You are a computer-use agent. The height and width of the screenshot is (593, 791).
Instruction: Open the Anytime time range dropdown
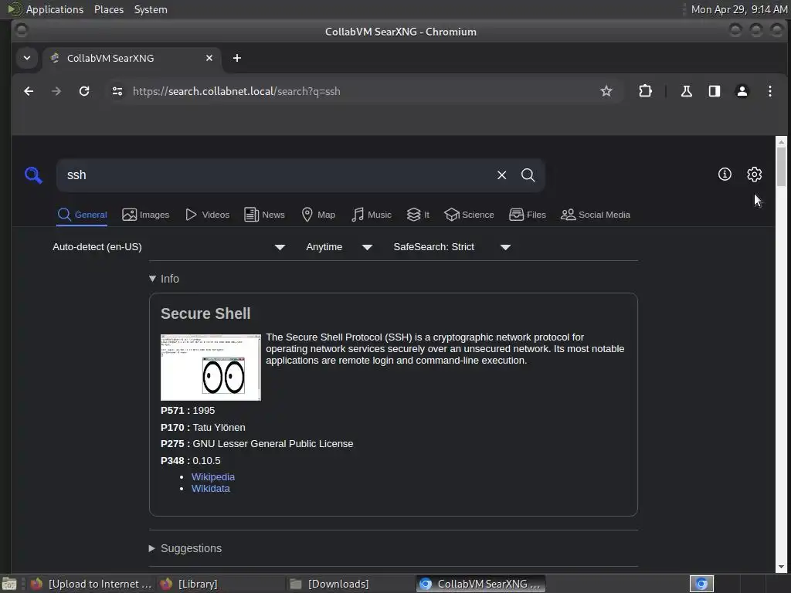coord(339,247)
